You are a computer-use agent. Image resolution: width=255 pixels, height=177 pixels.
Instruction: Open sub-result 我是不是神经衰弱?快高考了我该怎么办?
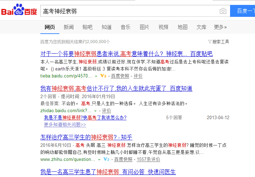85,118
